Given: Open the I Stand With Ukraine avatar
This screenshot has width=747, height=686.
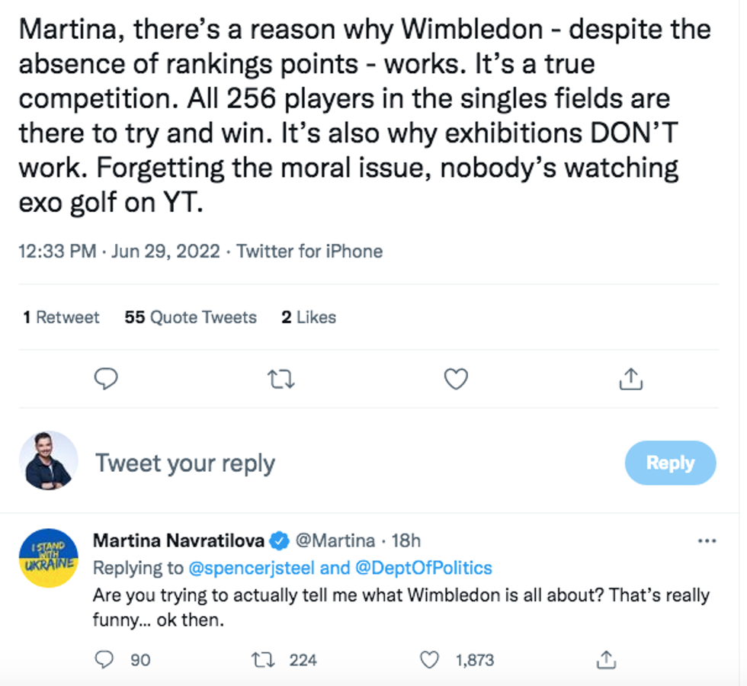Looking at the screenshot, I should (x=47, y=558).
